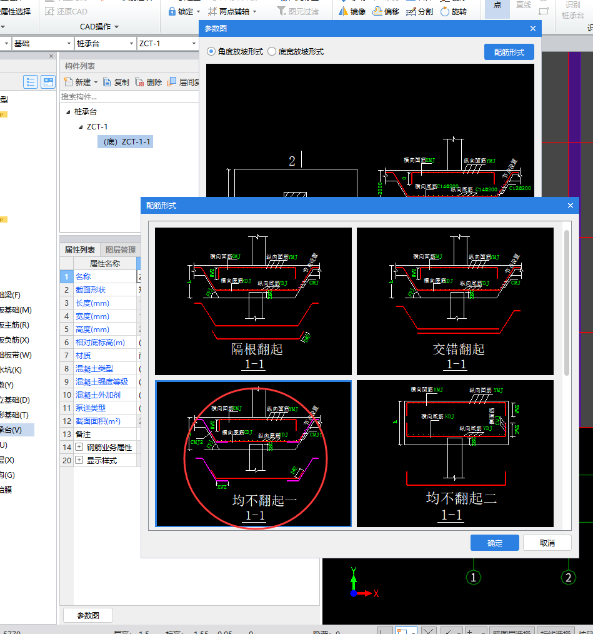Expand the CAD操作 group dropdown
Image resolution: width=593 pixels, height=634 pixels.
pyautogui.click(x=117, y=27)
